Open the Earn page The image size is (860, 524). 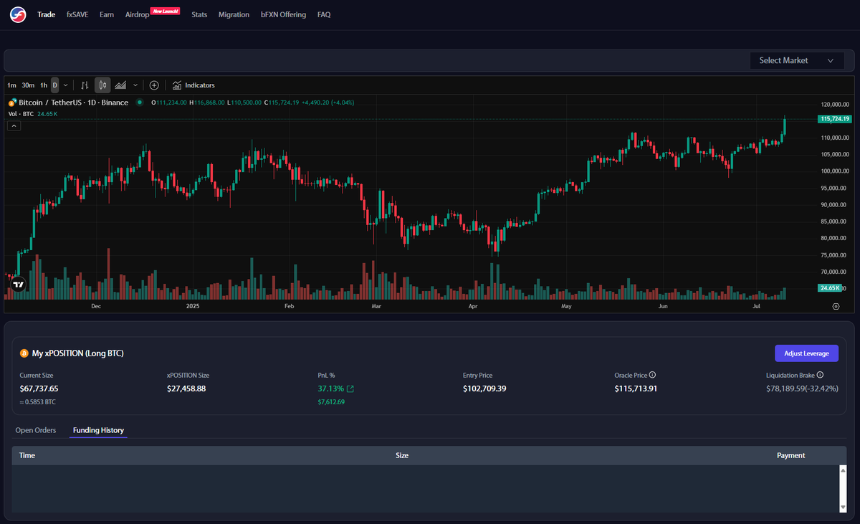coord(107,14)
